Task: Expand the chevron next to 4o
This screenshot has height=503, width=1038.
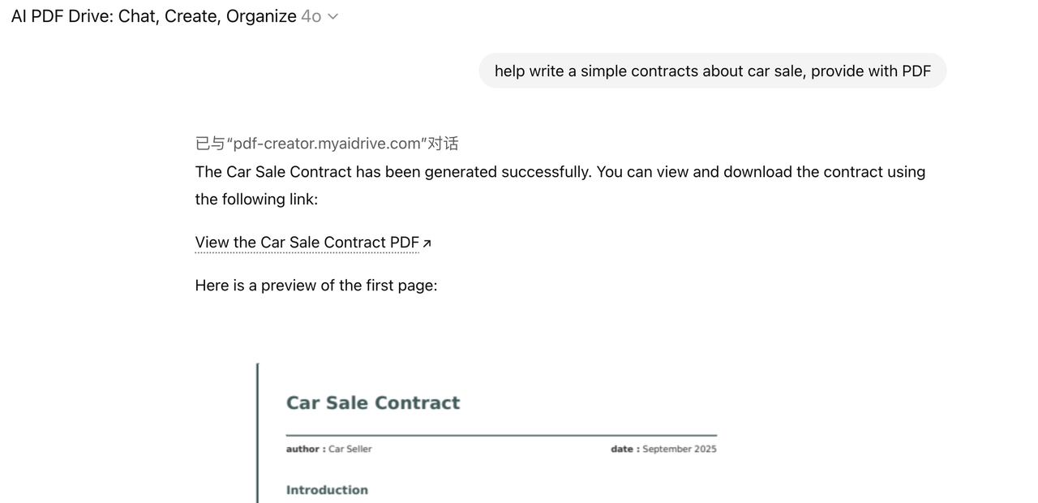Action: coord(332,16)
